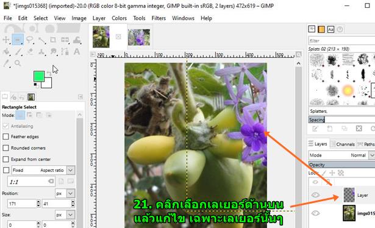Select the Bucket Fill tool
The width and height of the screenshot is (375, 228).
point(6,51)
